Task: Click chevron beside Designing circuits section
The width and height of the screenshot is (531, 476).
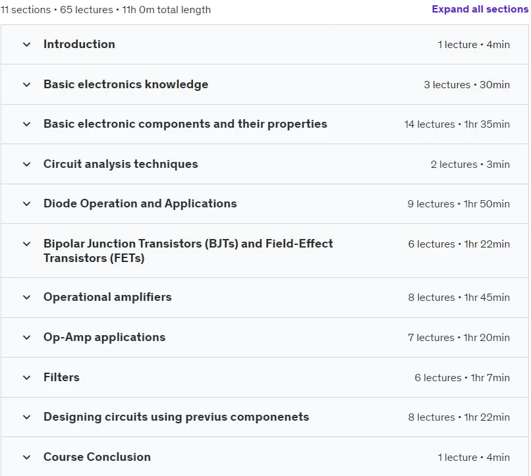Action: [27, 417]
